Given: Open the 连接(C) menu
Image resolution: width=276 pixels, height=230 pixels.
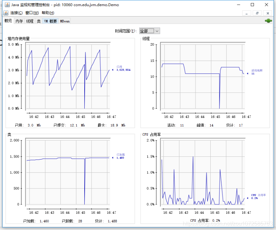Looking at the screenshot, I should coord(16,13).
